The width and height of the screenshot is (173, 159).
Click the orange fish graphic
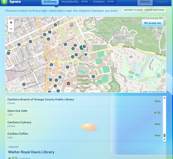coord(88,127)
